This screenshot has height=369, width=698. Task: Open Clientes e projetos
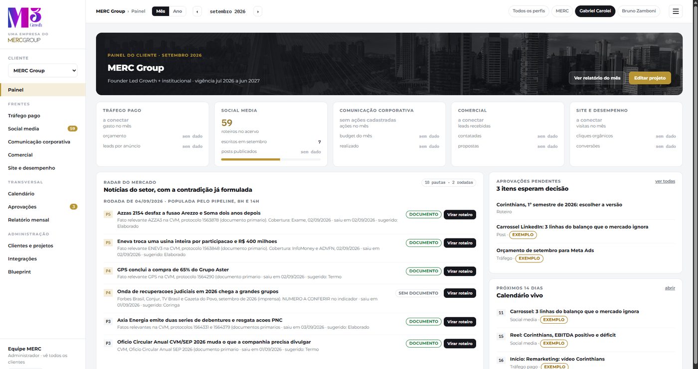(42, 246)
